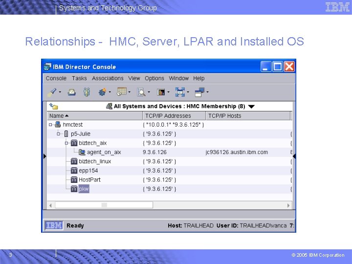Select the epp154 tree item

click(88, 171)
